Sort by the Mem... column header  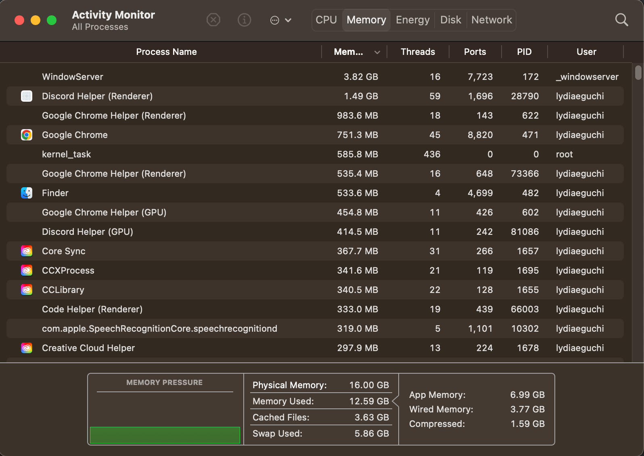pos(349,52)
